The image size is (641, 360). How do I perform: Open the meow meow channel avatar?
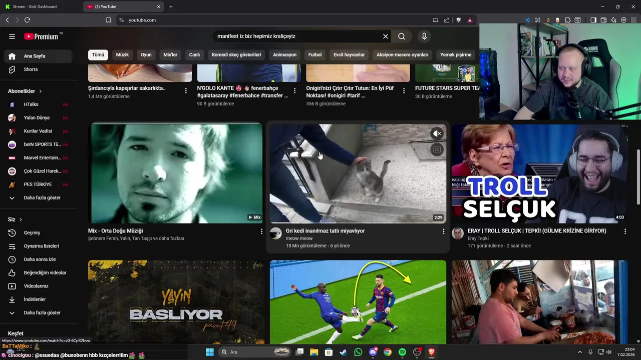coord(276,233)
